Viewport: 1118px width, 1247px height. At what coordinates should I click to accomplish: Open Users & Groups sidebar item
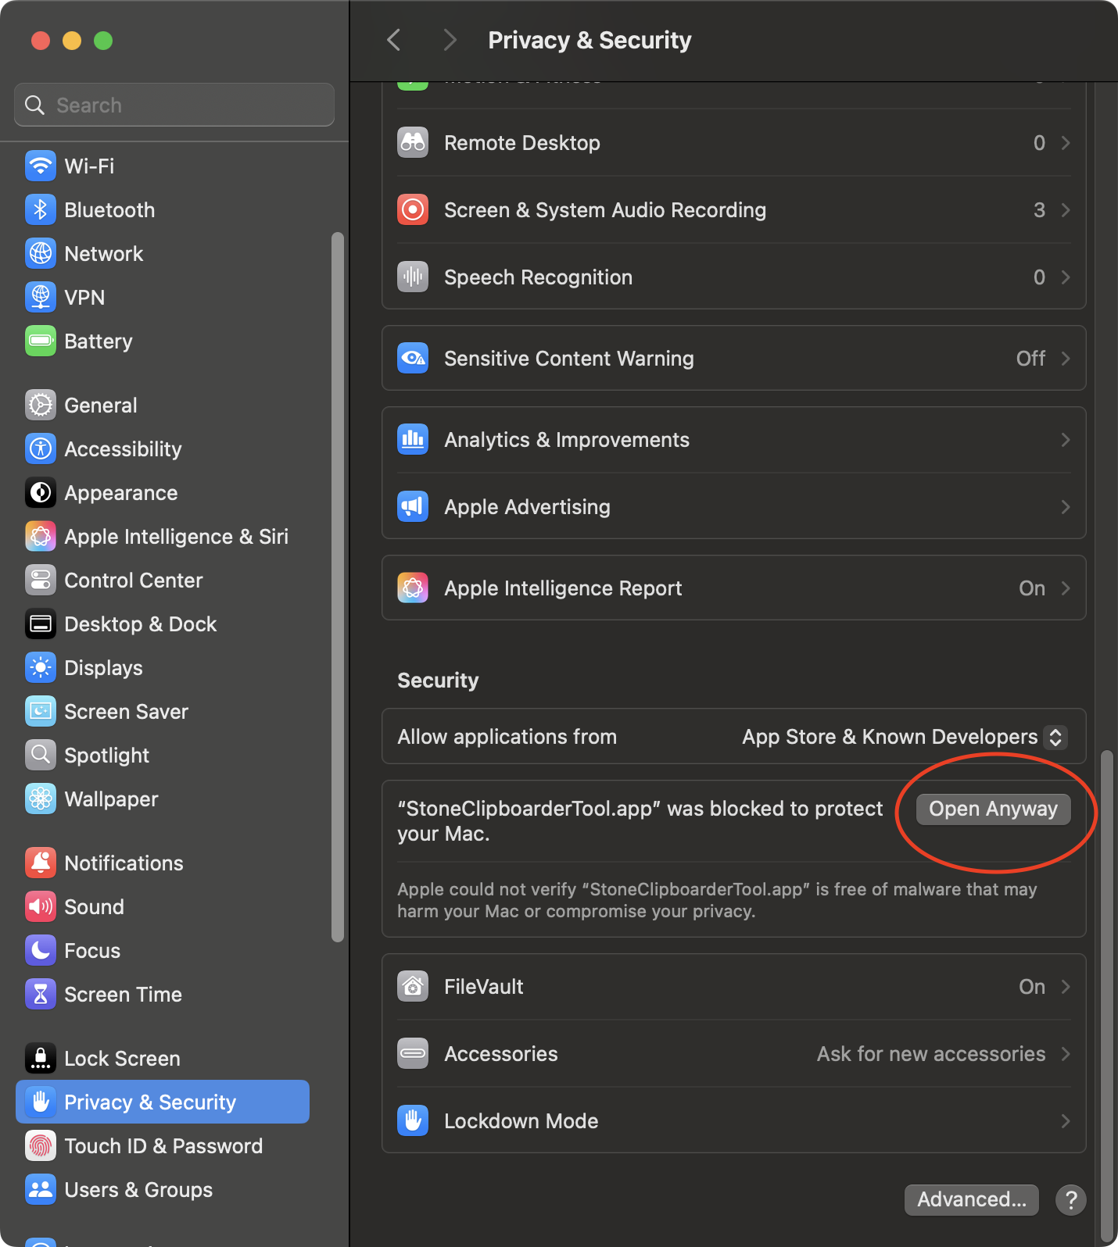[x=163, y=1189]
